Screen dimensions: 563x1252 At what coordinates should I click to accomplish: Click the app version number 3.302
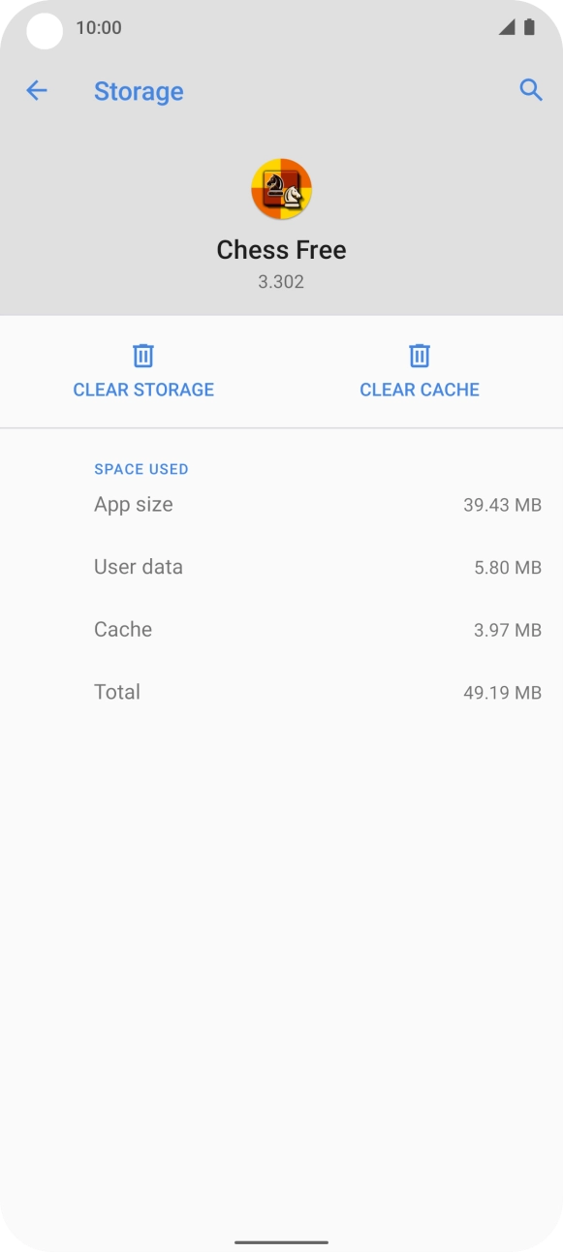pos(281,281)
